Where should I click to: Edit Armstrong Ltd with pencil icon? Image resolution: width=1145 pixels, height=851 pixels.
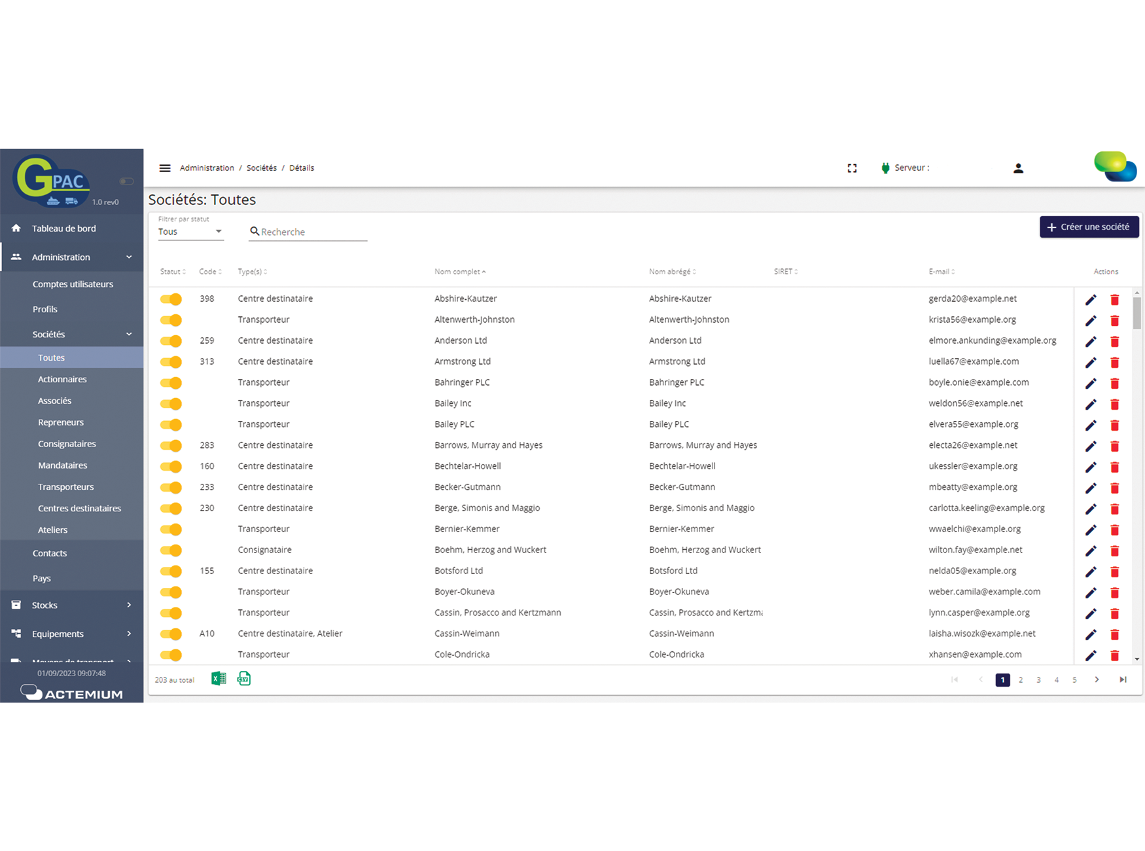1091,363
